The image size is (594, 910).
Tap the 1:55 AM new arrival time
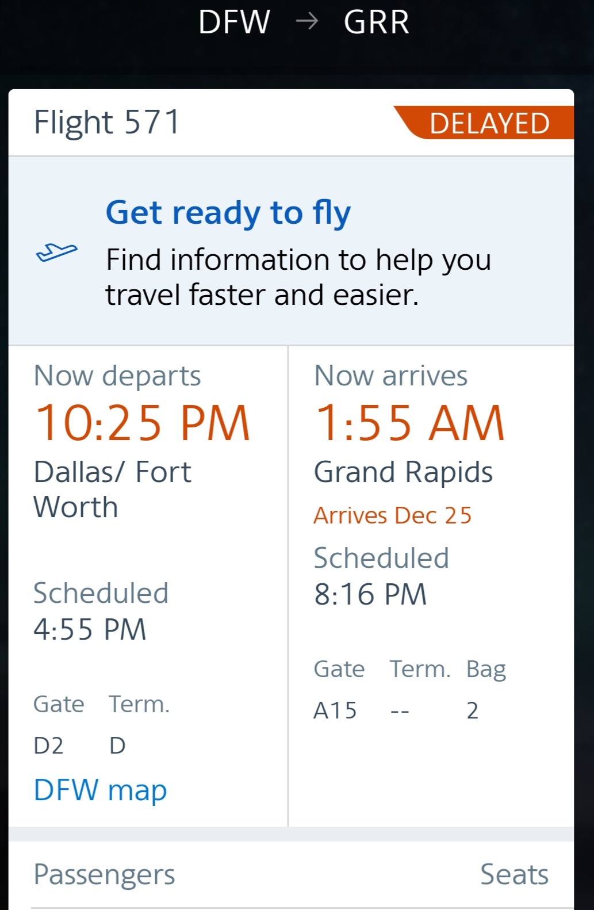[x=409, y=423]
